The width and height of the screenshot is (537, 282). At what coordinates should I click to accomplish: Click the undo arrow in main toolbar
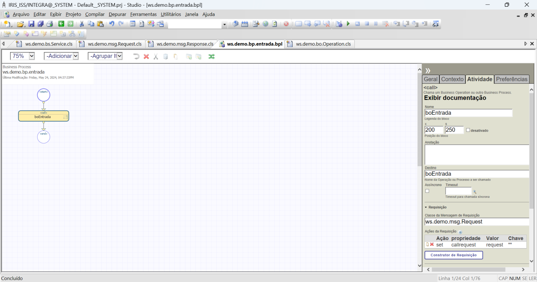click(x=112, y=24)
